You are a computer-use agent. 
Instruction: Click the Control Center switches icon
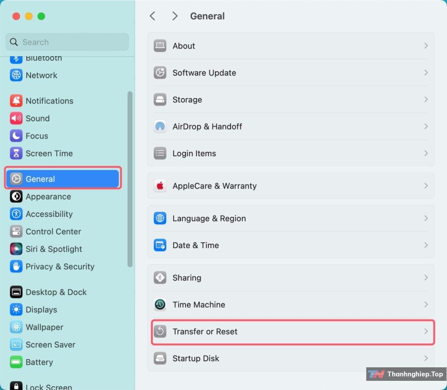pyautogui.click(x=16, y=232)
